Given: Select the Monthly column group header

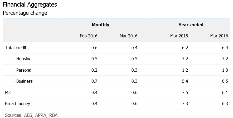Looking at the screenshot, I should point(100,25).
